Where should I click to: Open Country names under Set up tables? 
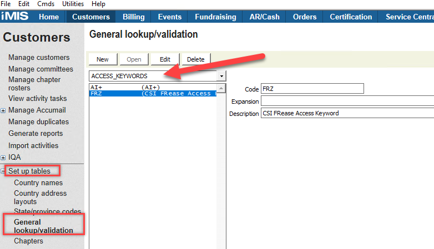click(x=38, y=183)
